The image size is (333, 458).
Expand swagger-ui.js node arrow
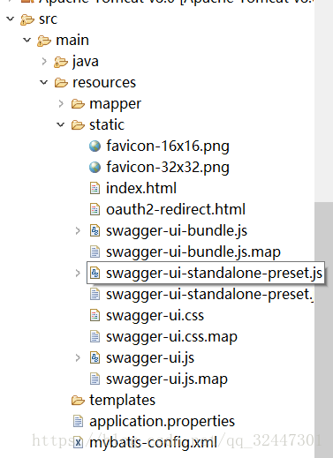click(x=78, y=357)
